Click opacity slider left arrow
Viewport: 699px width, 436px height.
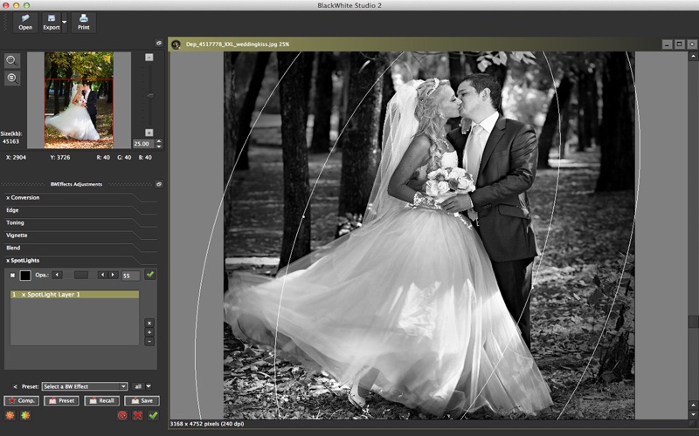tap(57, 275)
